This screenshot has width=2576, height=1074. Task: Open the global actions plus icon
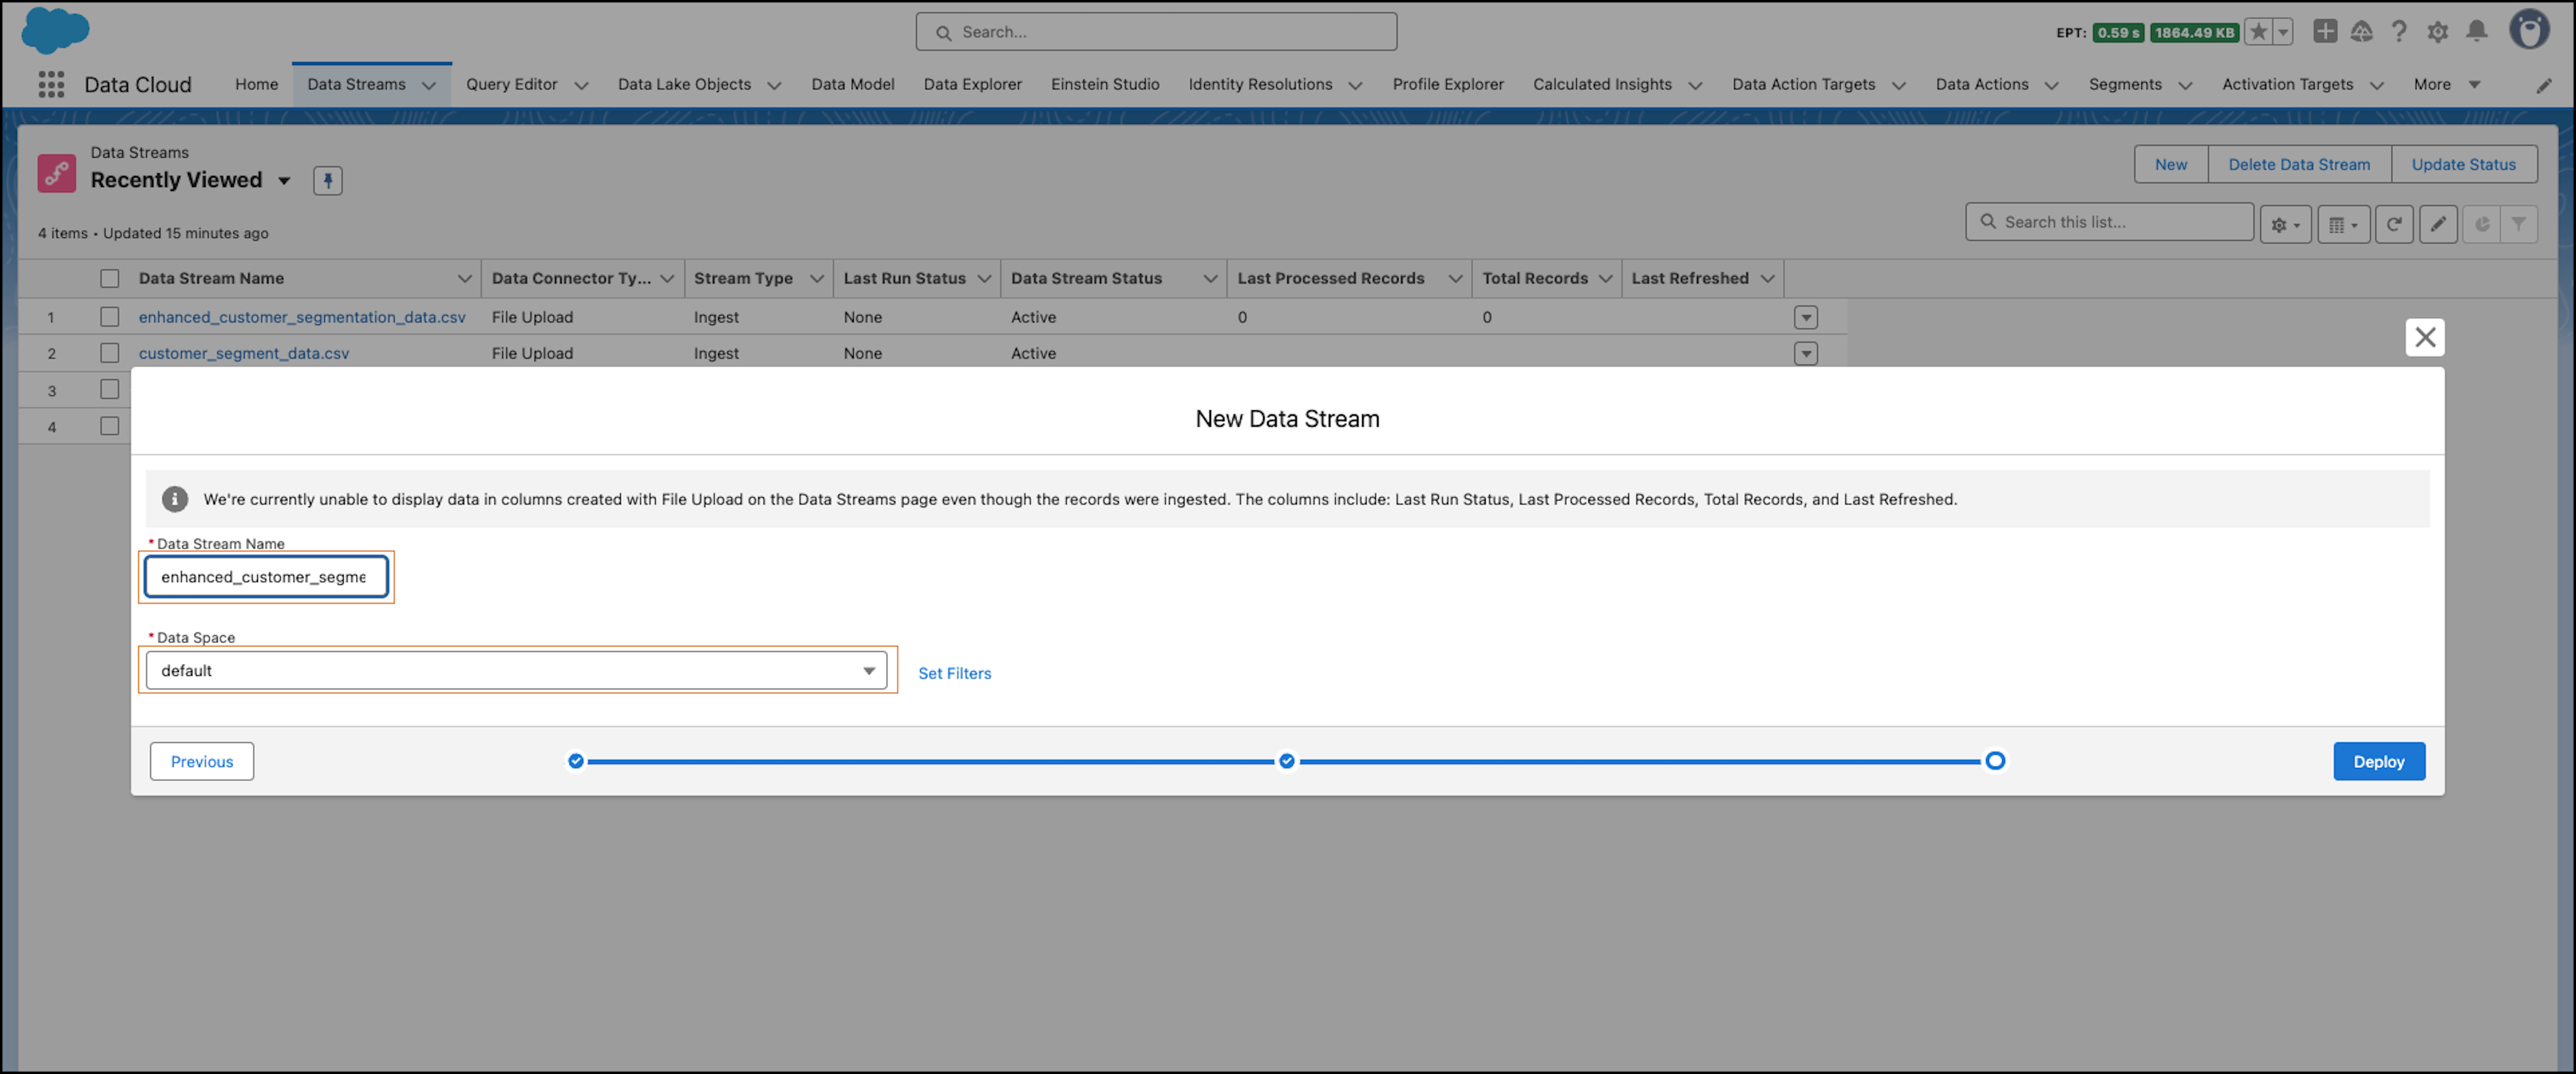2325,32
